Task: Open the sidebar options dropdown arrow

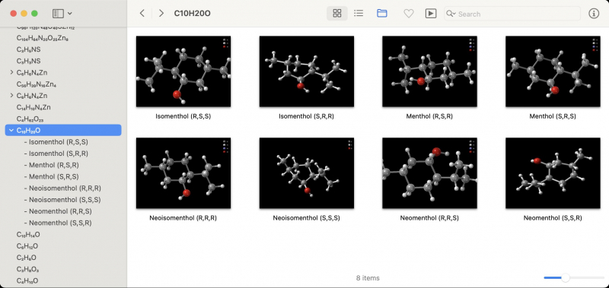Action: tap(69, 14)
